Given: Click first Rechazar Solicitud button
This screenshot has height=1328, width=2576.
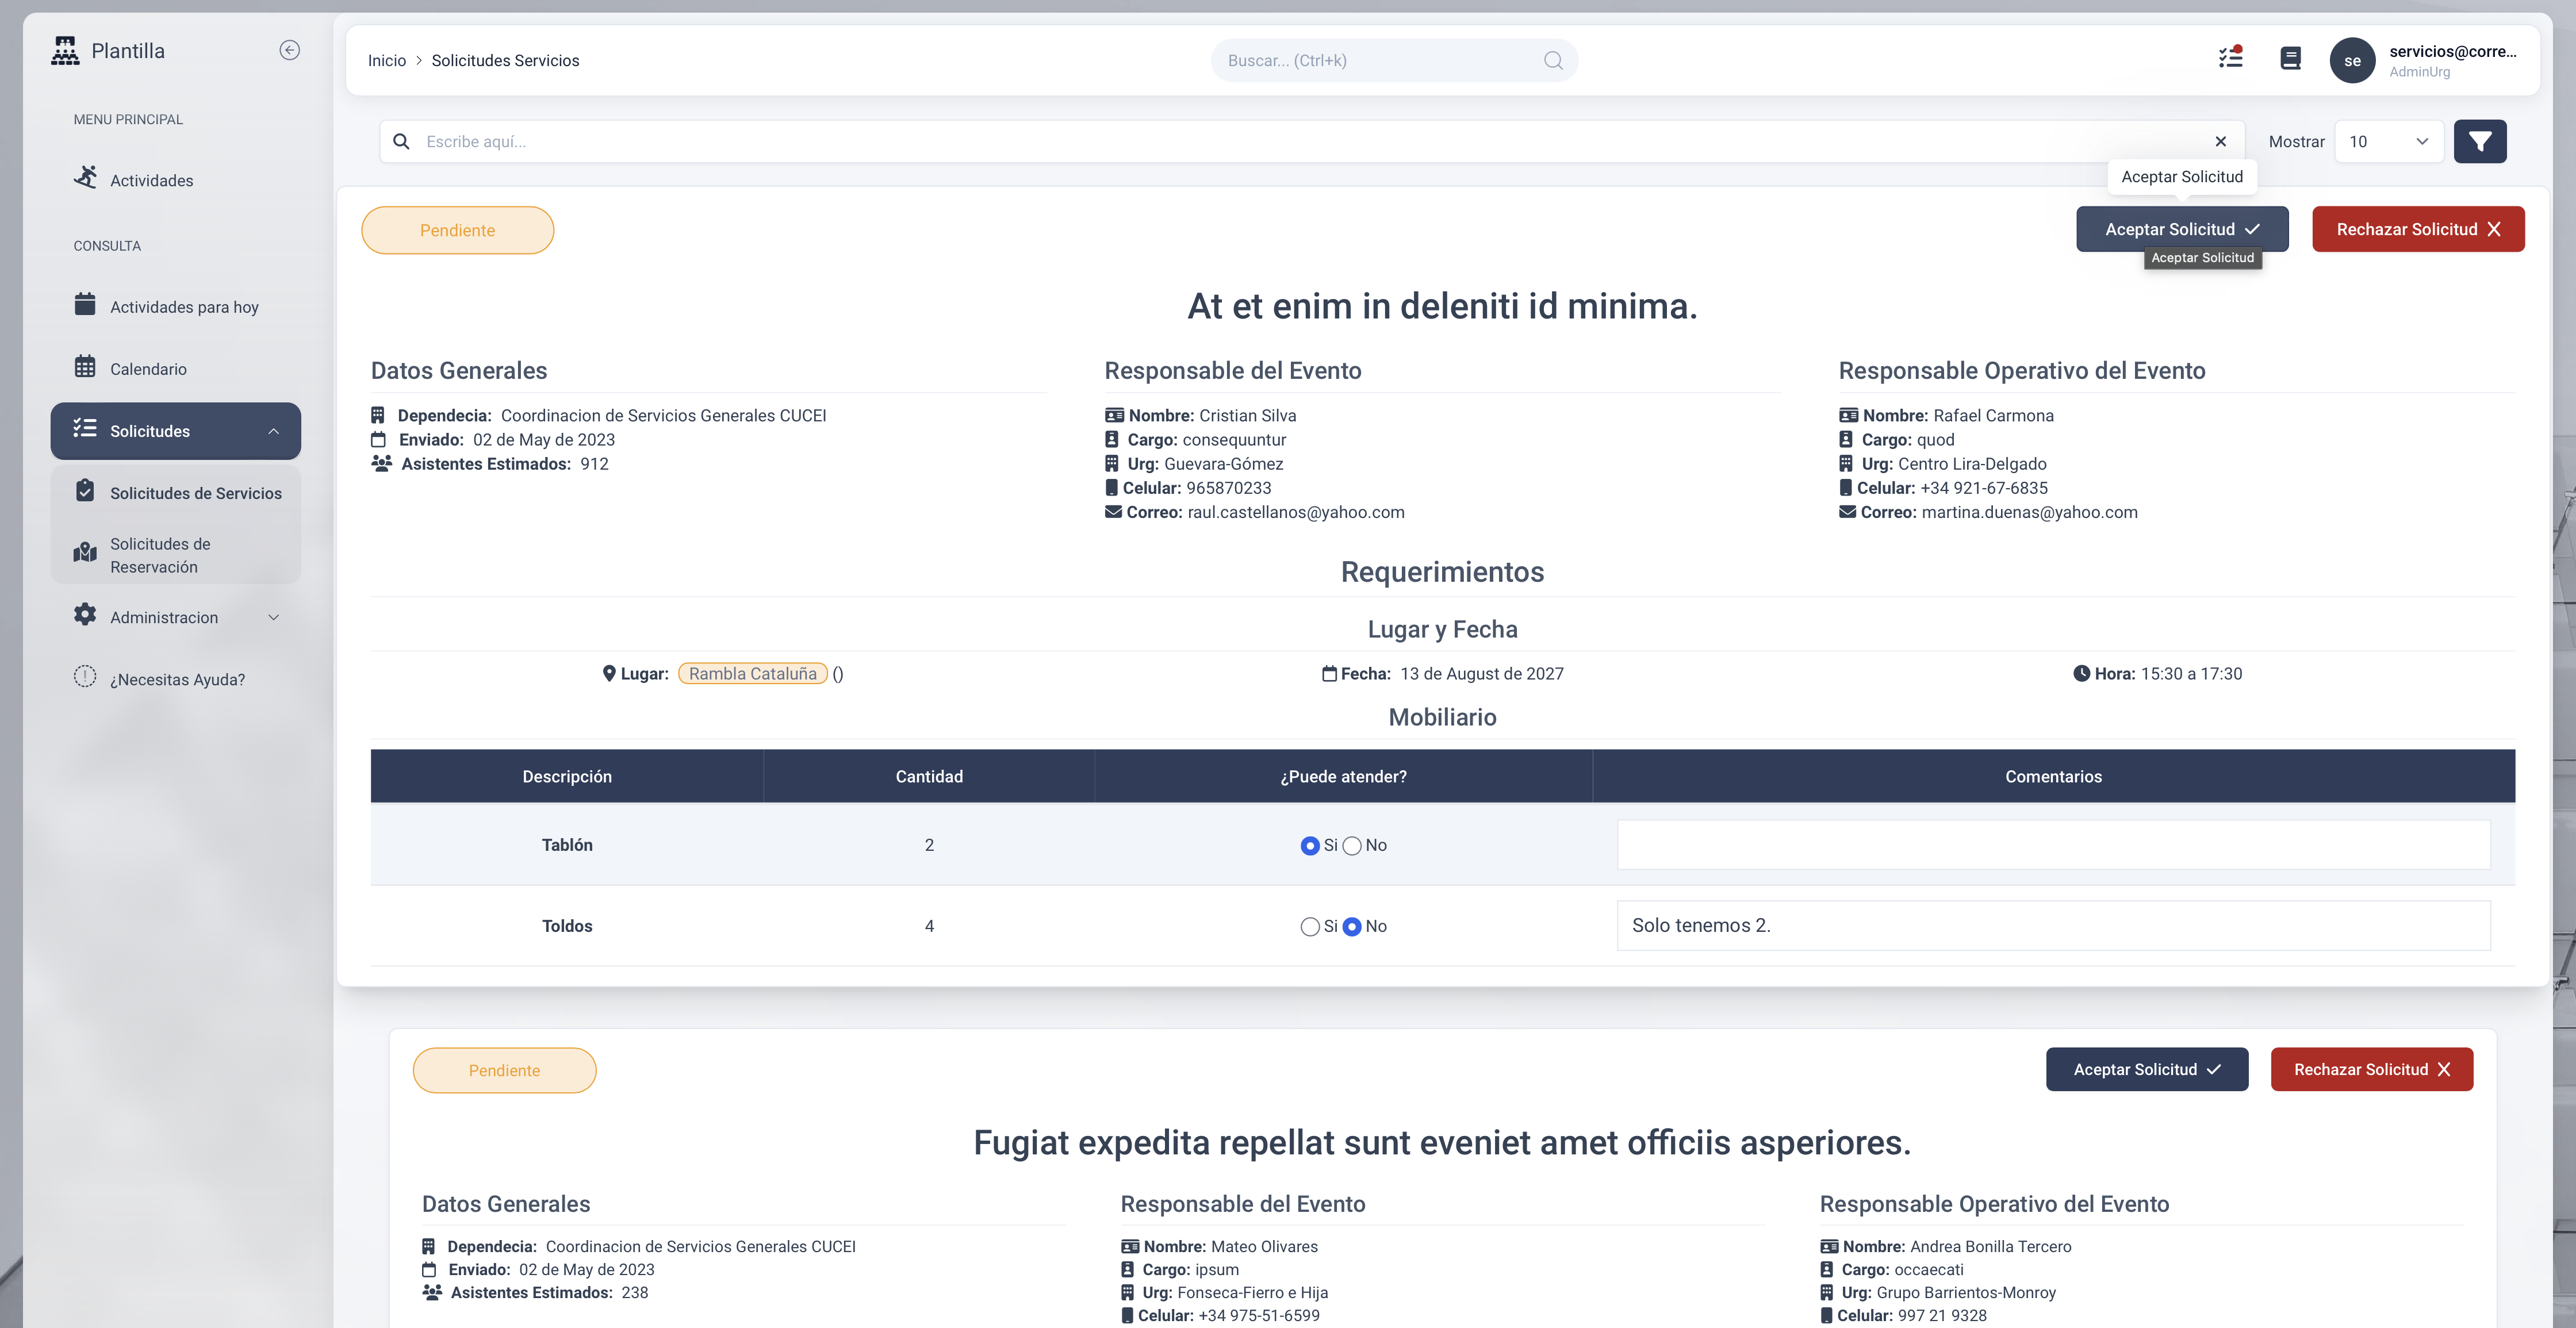Looking at the screenshot, I should 2417,229.
